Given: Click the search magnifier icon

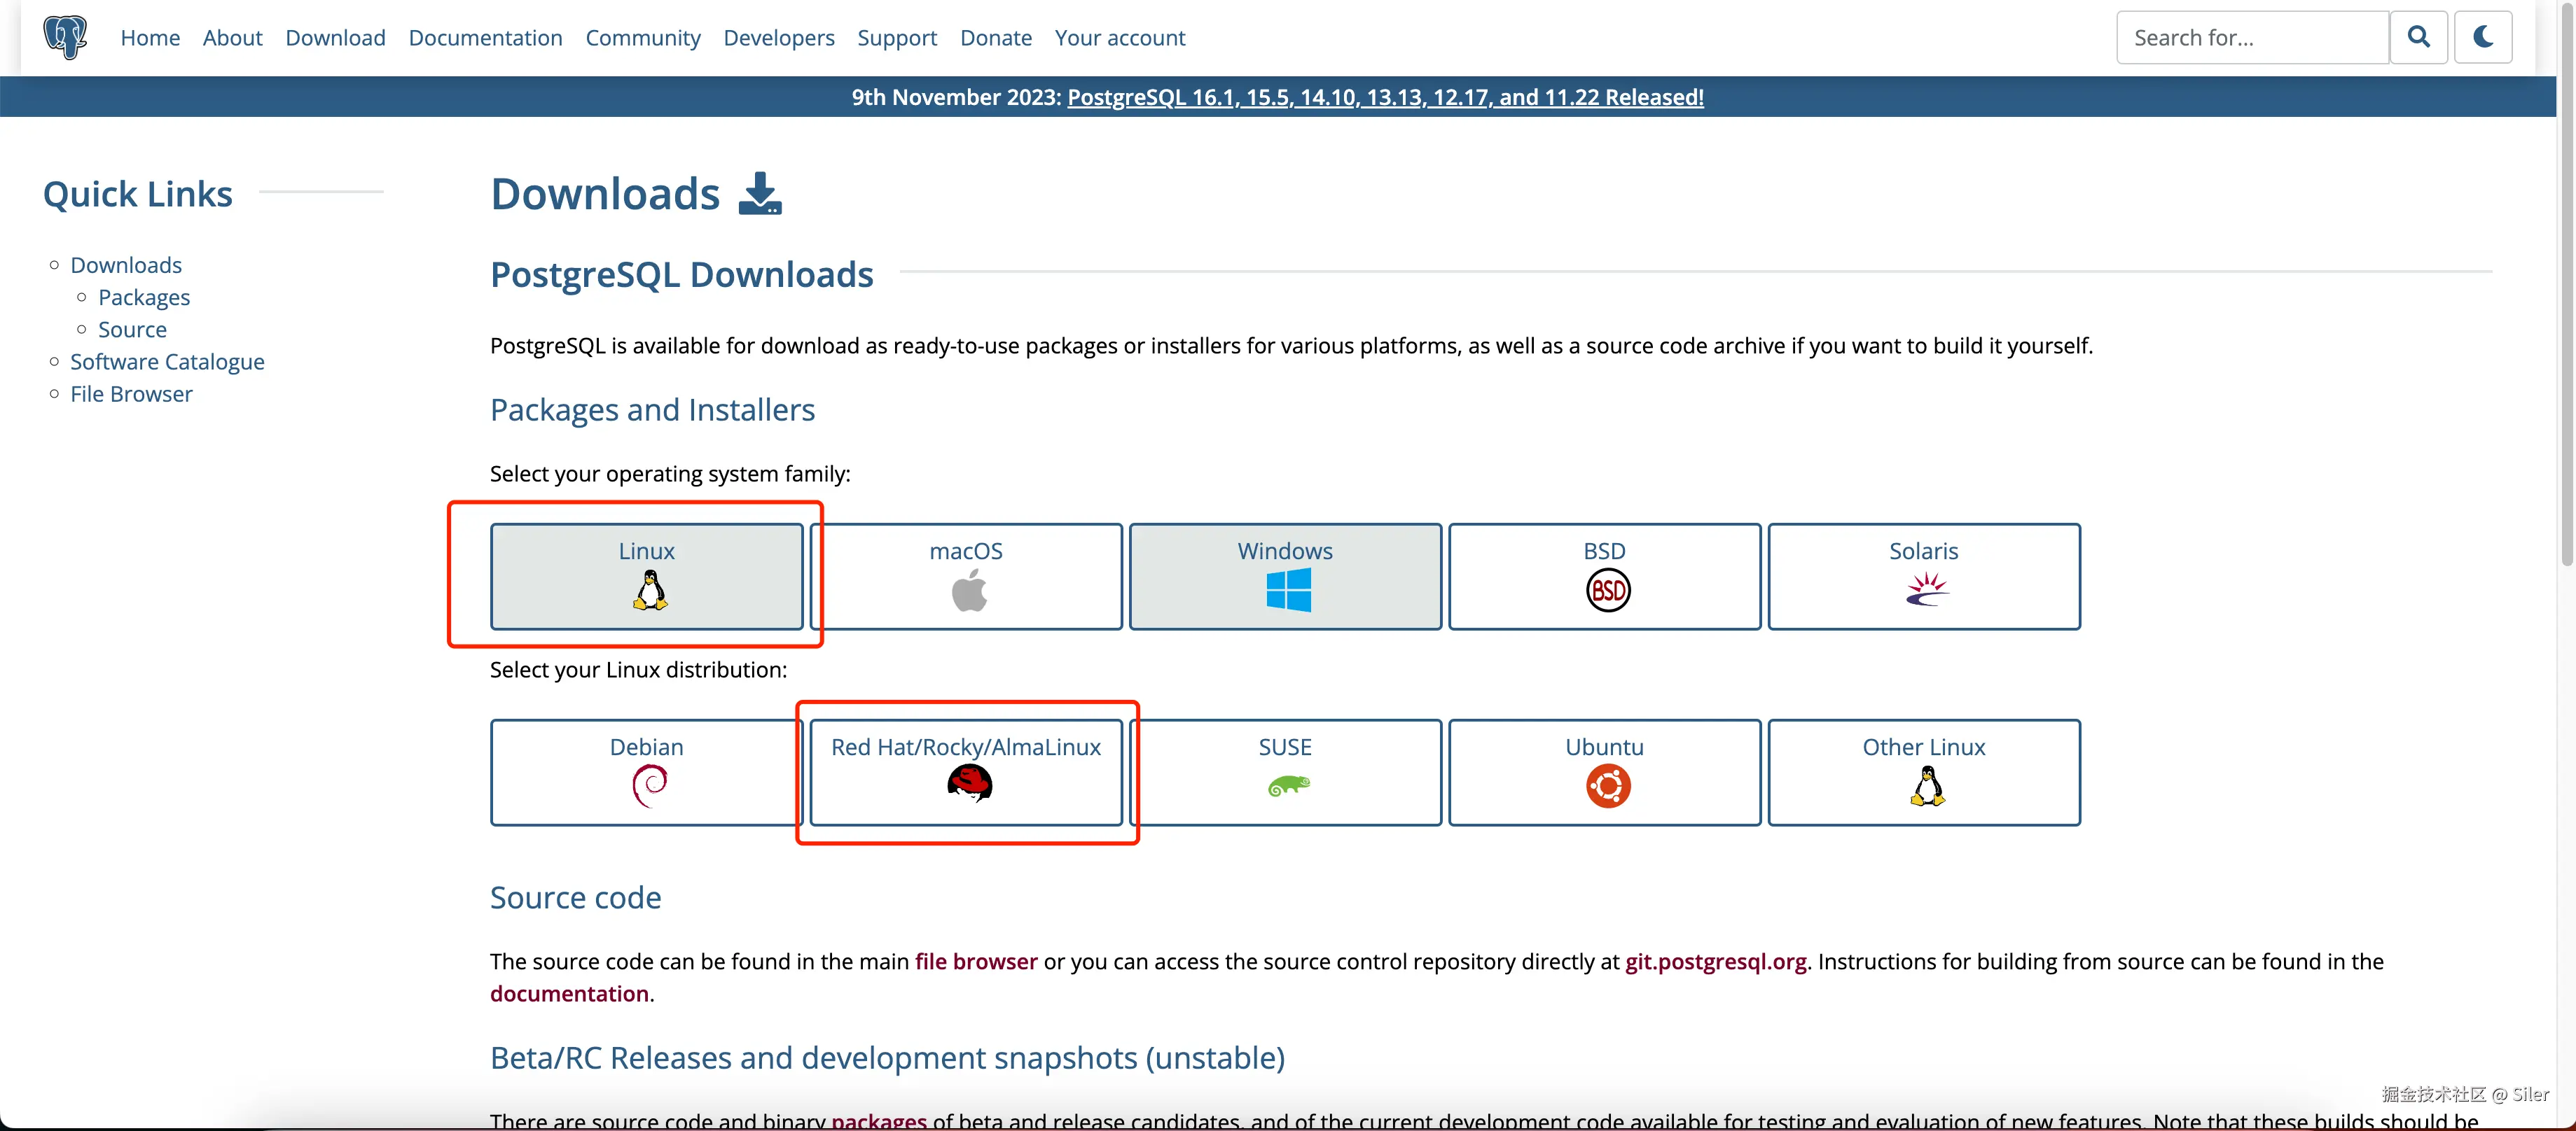Looking at the screenshot, I should (2418, 37).
